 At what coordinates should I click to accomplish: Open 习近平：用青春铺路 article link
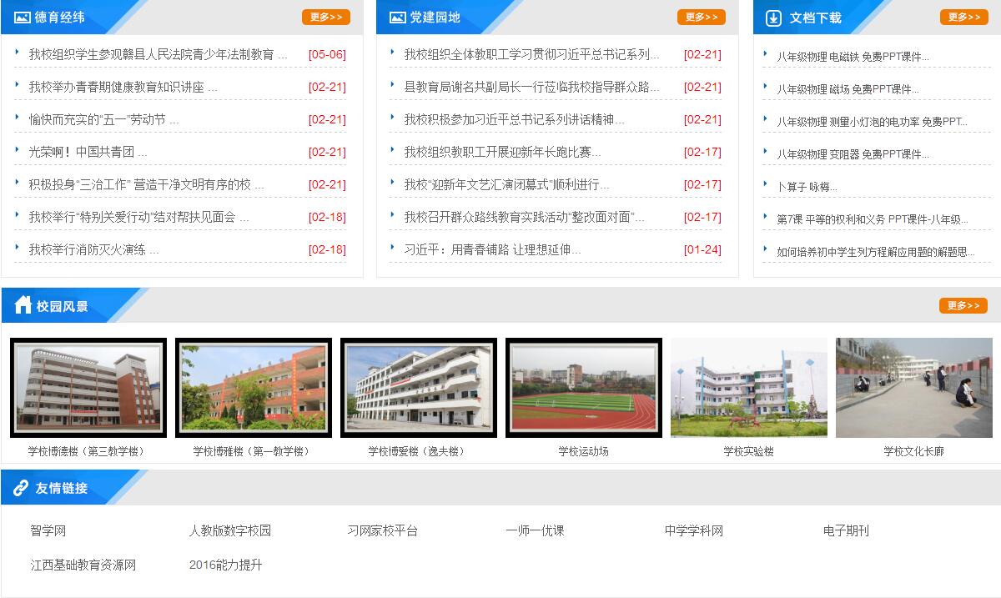pyautogui.click(x=492, y=249)
